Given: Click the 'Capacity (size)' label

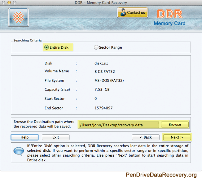Looking at the screenshot, I should point(57,89).
